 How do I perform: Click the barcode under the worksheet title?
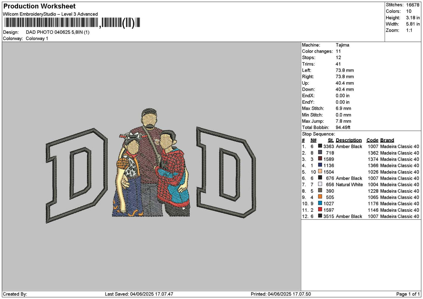(72, 23)
